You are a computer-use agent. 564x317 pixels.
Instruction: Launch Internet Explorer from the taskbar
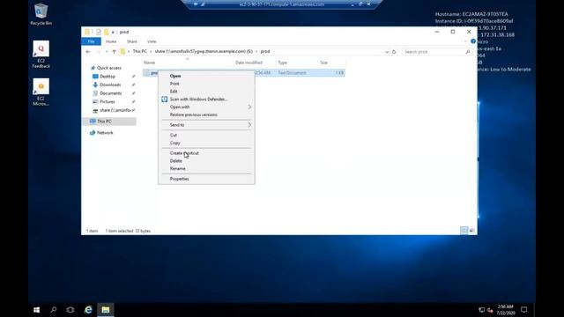(88, 309)
